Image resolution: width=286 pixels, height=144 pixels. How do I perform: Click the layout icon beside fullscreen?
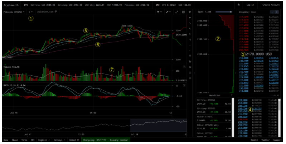(183, 12)
